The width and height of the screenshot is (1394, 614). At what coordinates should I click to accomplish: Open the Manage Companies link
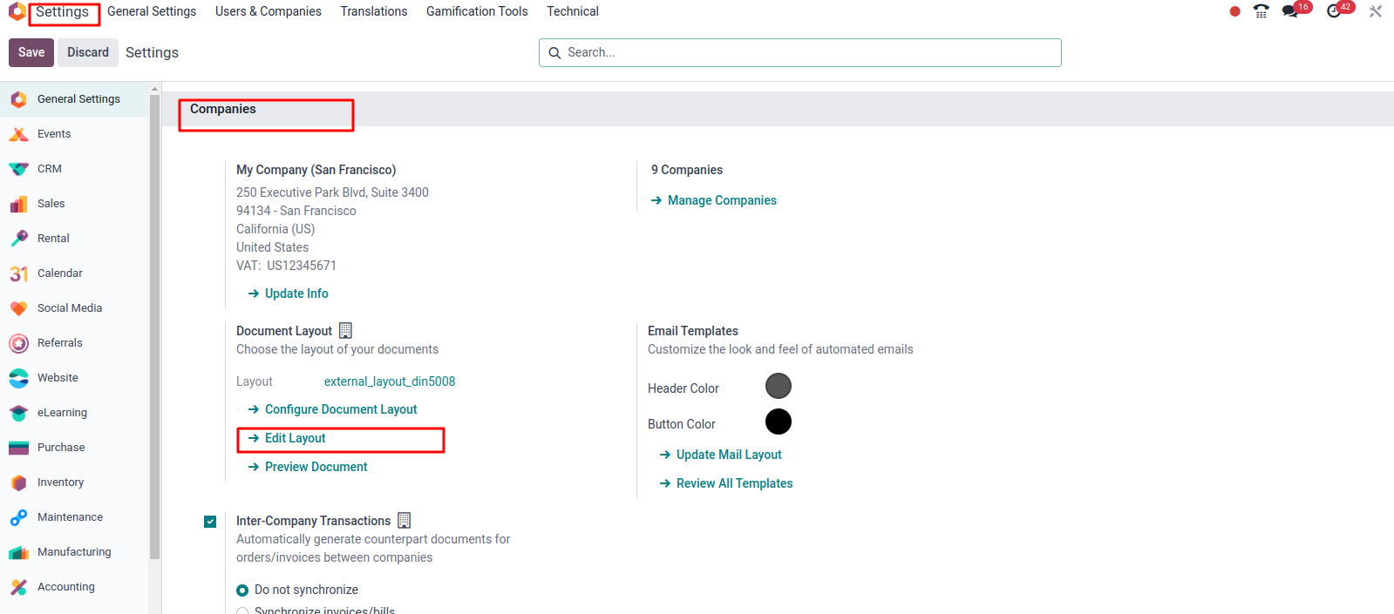tap(714, 200)
